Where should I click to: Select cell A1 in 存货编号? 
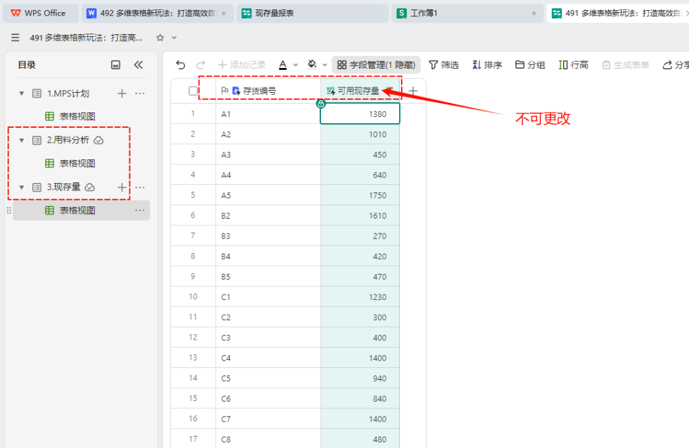pos(268,114)
